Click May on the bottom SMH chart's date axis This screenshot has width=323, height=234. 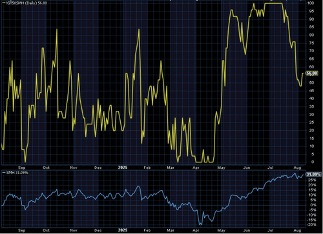point(221,230)
